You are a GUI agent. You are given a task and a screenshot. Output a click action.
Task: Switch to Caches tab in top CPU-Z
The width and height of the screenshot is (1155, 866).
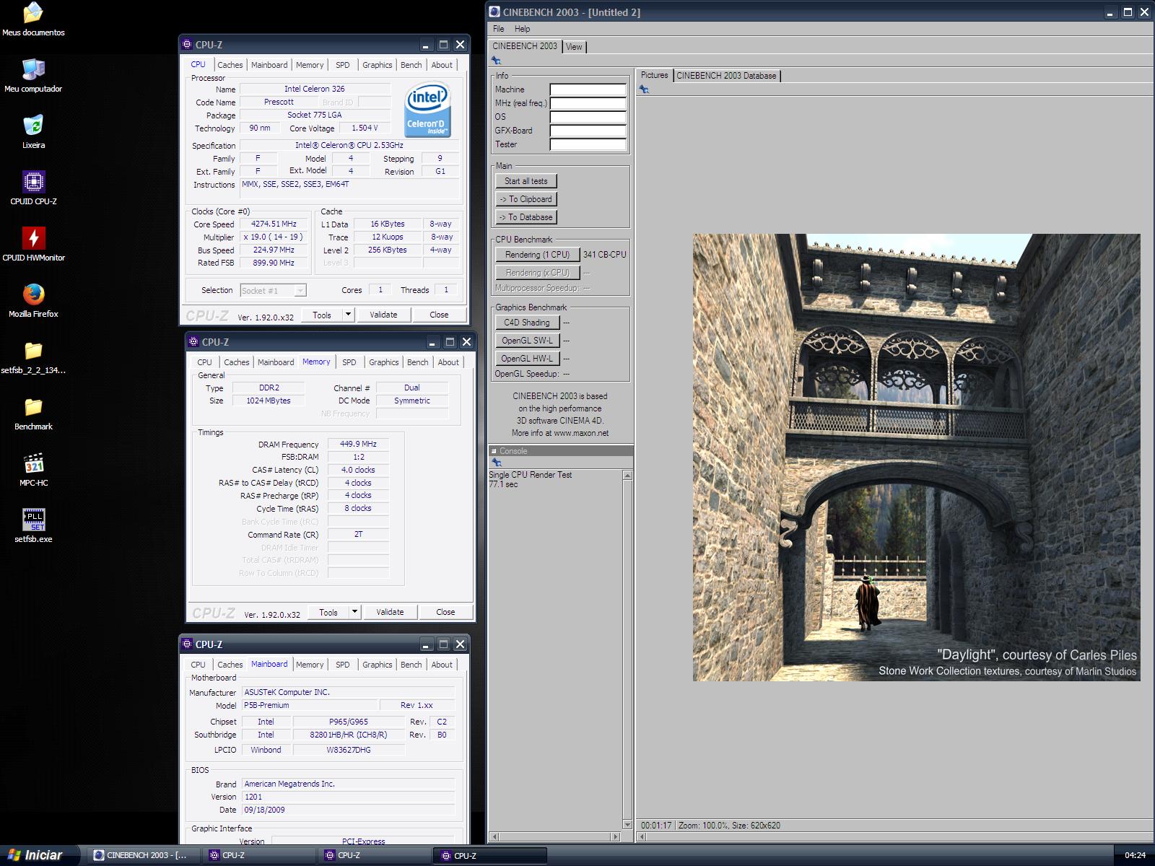(x=230, y=65)
